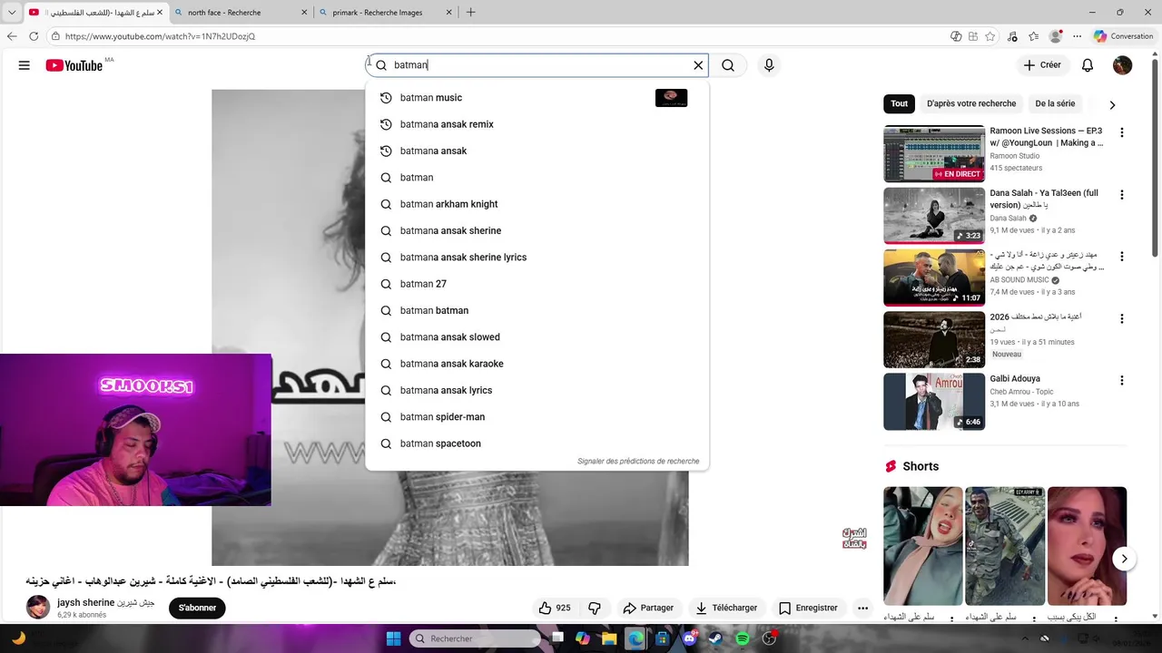Subscribe with S'abonner button

(197, 608)
